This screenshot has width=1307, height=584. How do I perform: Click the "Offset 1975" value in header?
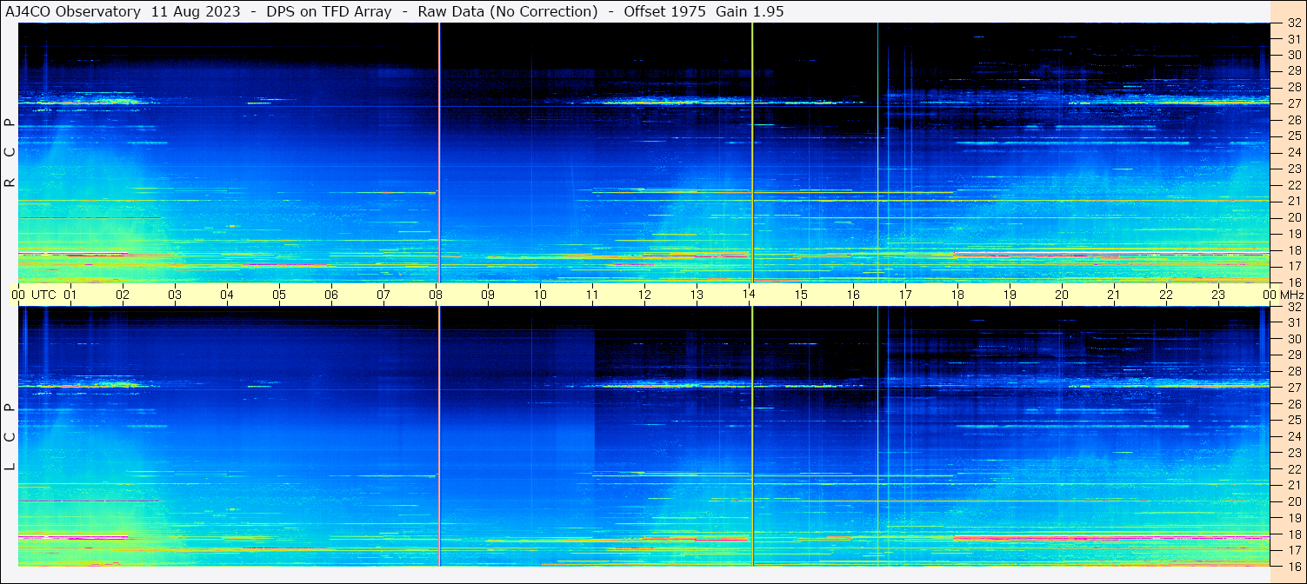coord(664,11)
